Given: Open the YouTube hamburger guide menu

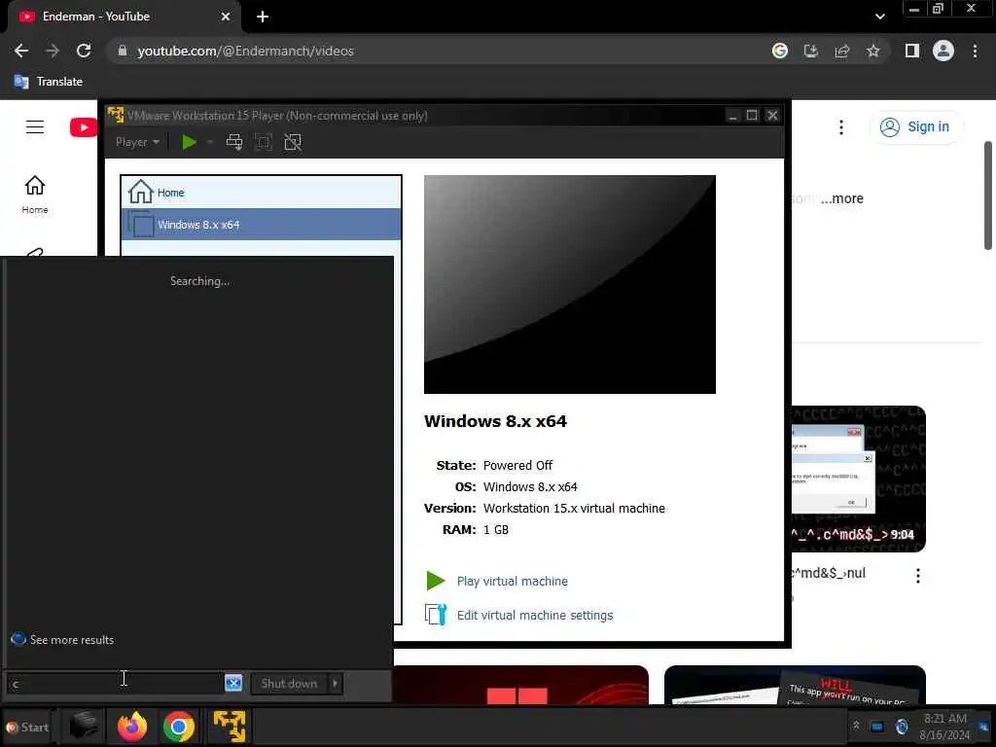Looking at the screenshot, I should pos(35,127).
